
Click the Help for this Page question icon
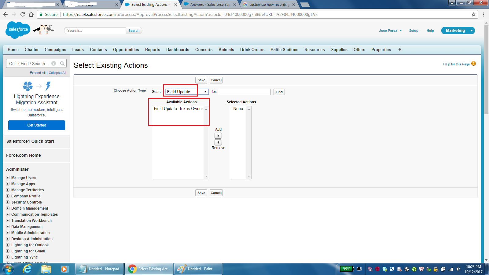click(x=473, y=64)
